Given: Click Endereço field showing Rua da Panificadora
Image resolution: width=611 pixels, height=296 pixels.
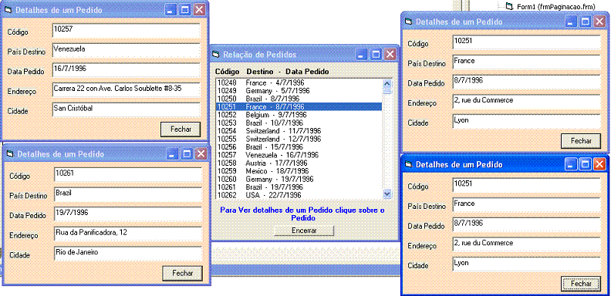Looking at the screenshot, I should [128, 234].
